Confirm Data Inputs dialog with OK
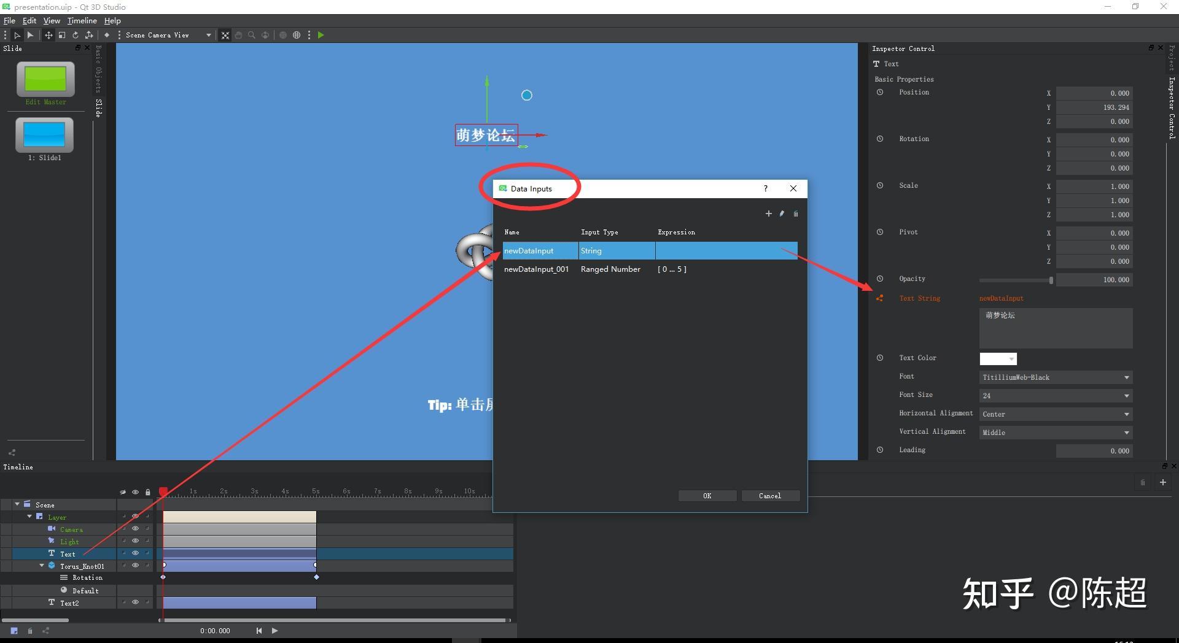 coord(707,495)
